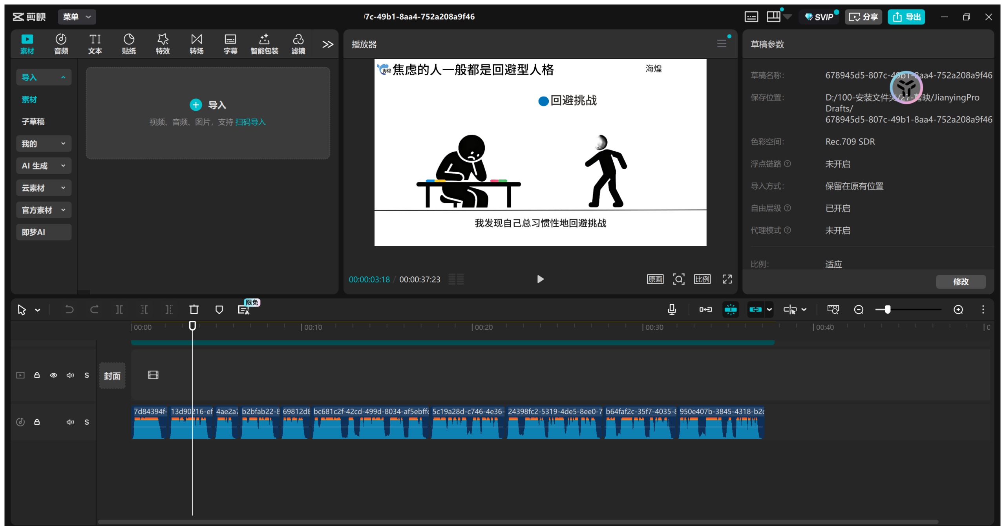Toggle the video track lock icon

[37, 375]
